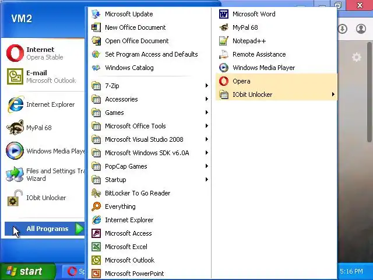
Task: Click the Opera Stable Internet icon in pinned list
Action: pyautogui.click(x=15, y=53)
